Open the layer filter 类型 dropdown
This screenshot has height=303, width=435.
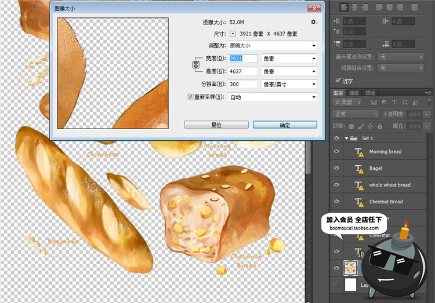point(347,103)
